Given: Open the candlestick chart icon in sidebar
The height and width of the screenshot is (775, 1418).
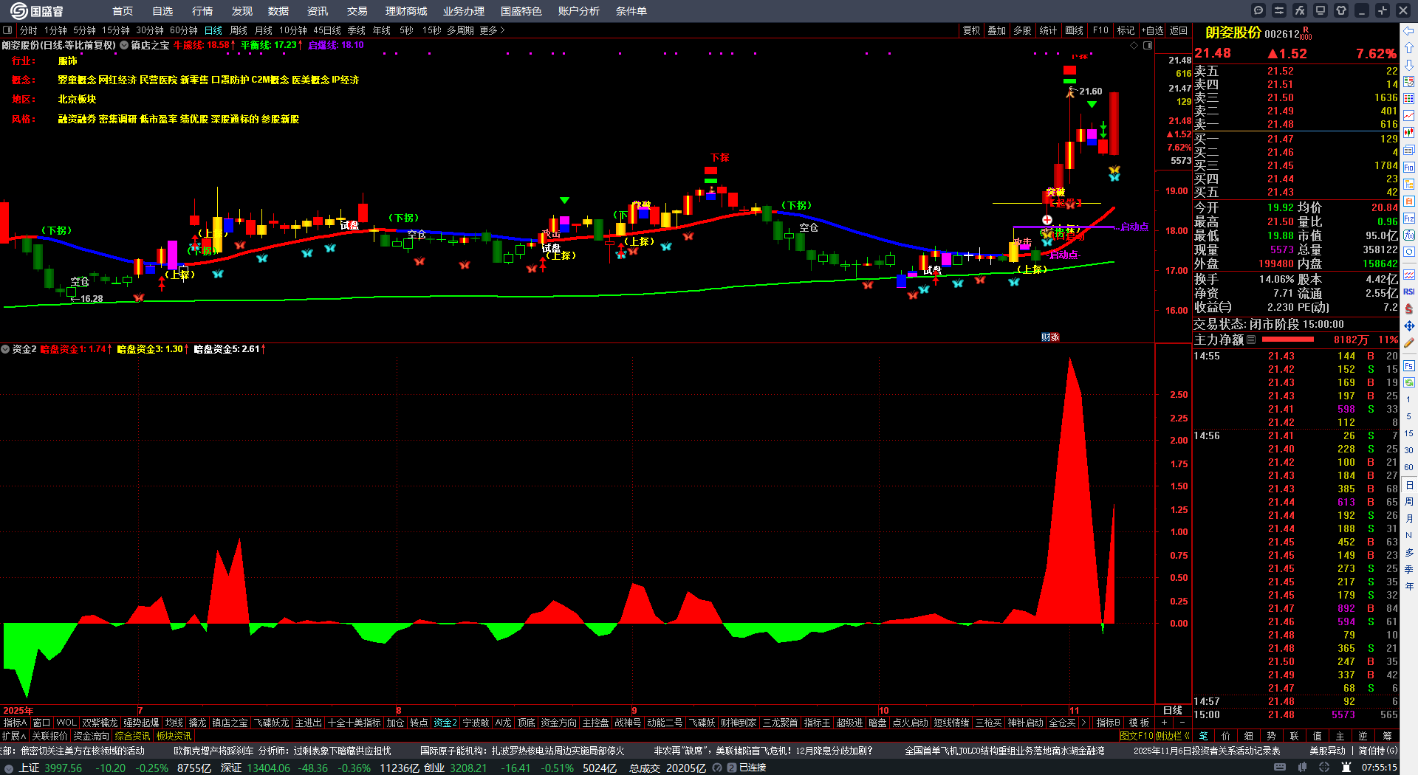Looking at the screenshot, I should [x=1409, y=133].
